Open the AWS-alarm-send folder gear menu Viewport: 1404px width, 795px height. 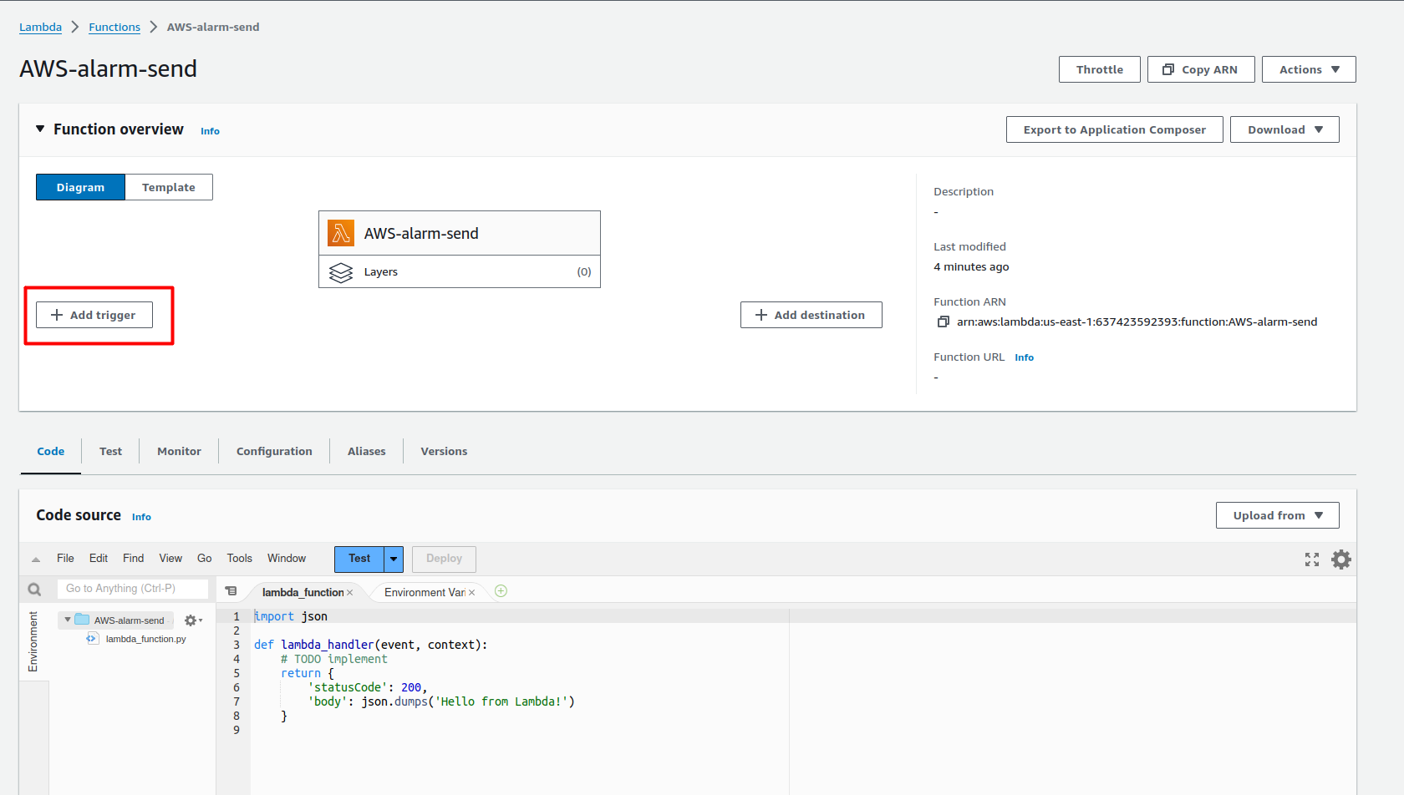pyautogui.click(x=193, y=620)
